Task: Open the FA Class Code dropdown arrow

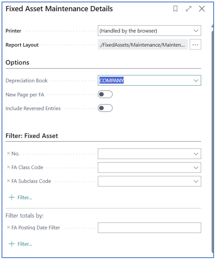Action: tap(196, 167)
